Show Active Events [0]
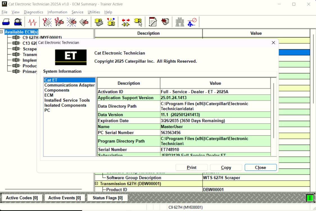 pyautogui.click(x=64, y=198)
